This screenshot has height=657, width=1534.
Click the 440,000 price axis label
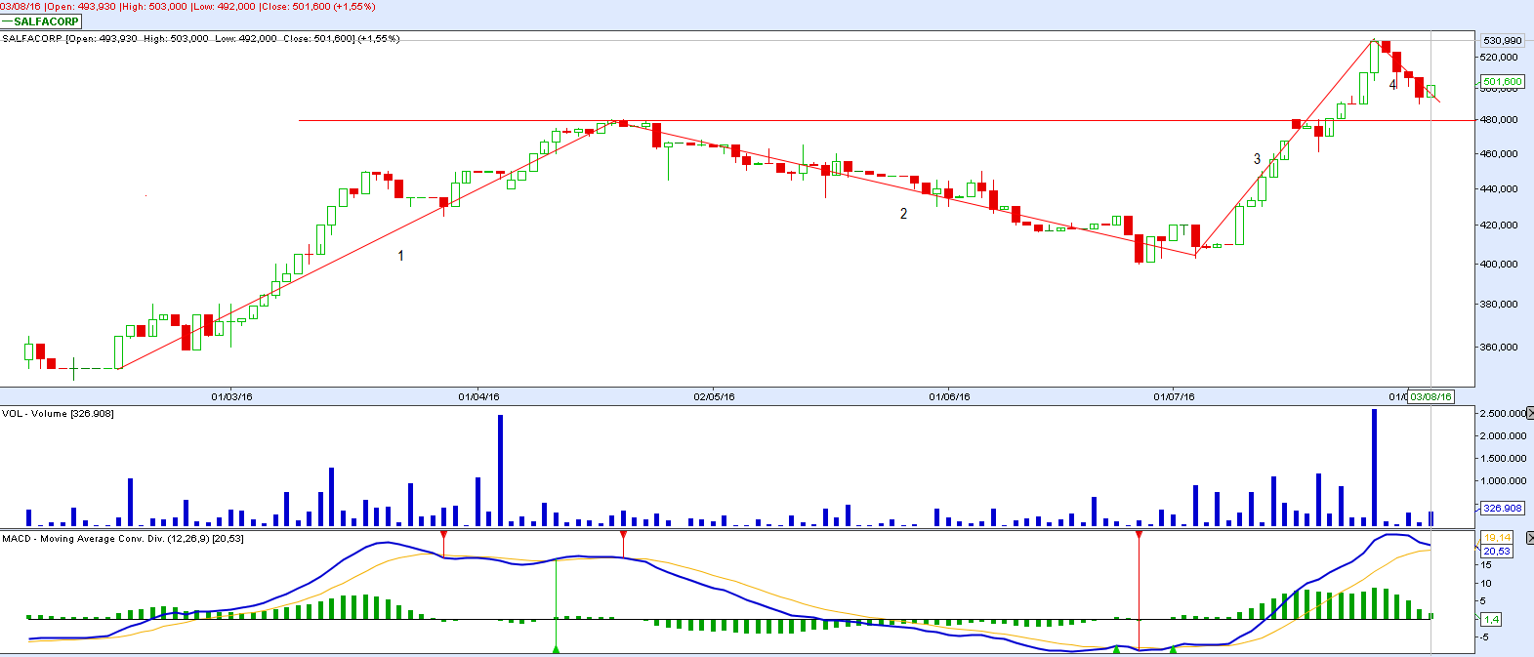pyautogui.click(x=1501, y=188)
